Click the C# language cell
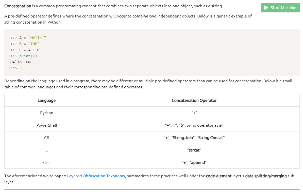Screen dimensions: 303x192 click(47, 138)
